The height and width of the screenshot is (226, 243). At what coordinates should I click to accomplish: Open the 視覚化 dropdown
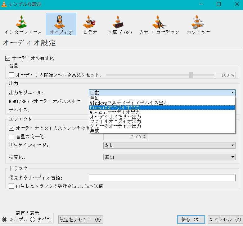click(169, 157)
